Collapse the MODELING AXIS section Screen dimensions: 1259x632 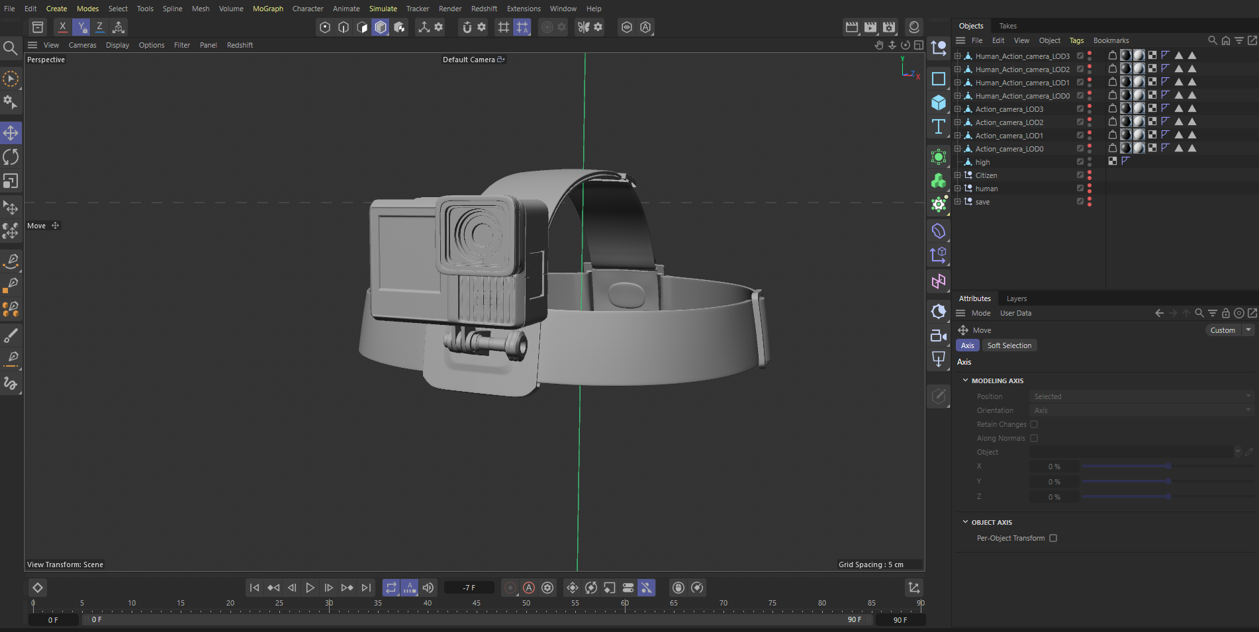965,381
